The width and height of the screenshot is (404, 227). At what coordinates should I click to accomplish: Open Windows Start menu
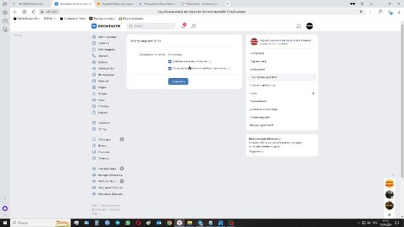pos(5,223)
